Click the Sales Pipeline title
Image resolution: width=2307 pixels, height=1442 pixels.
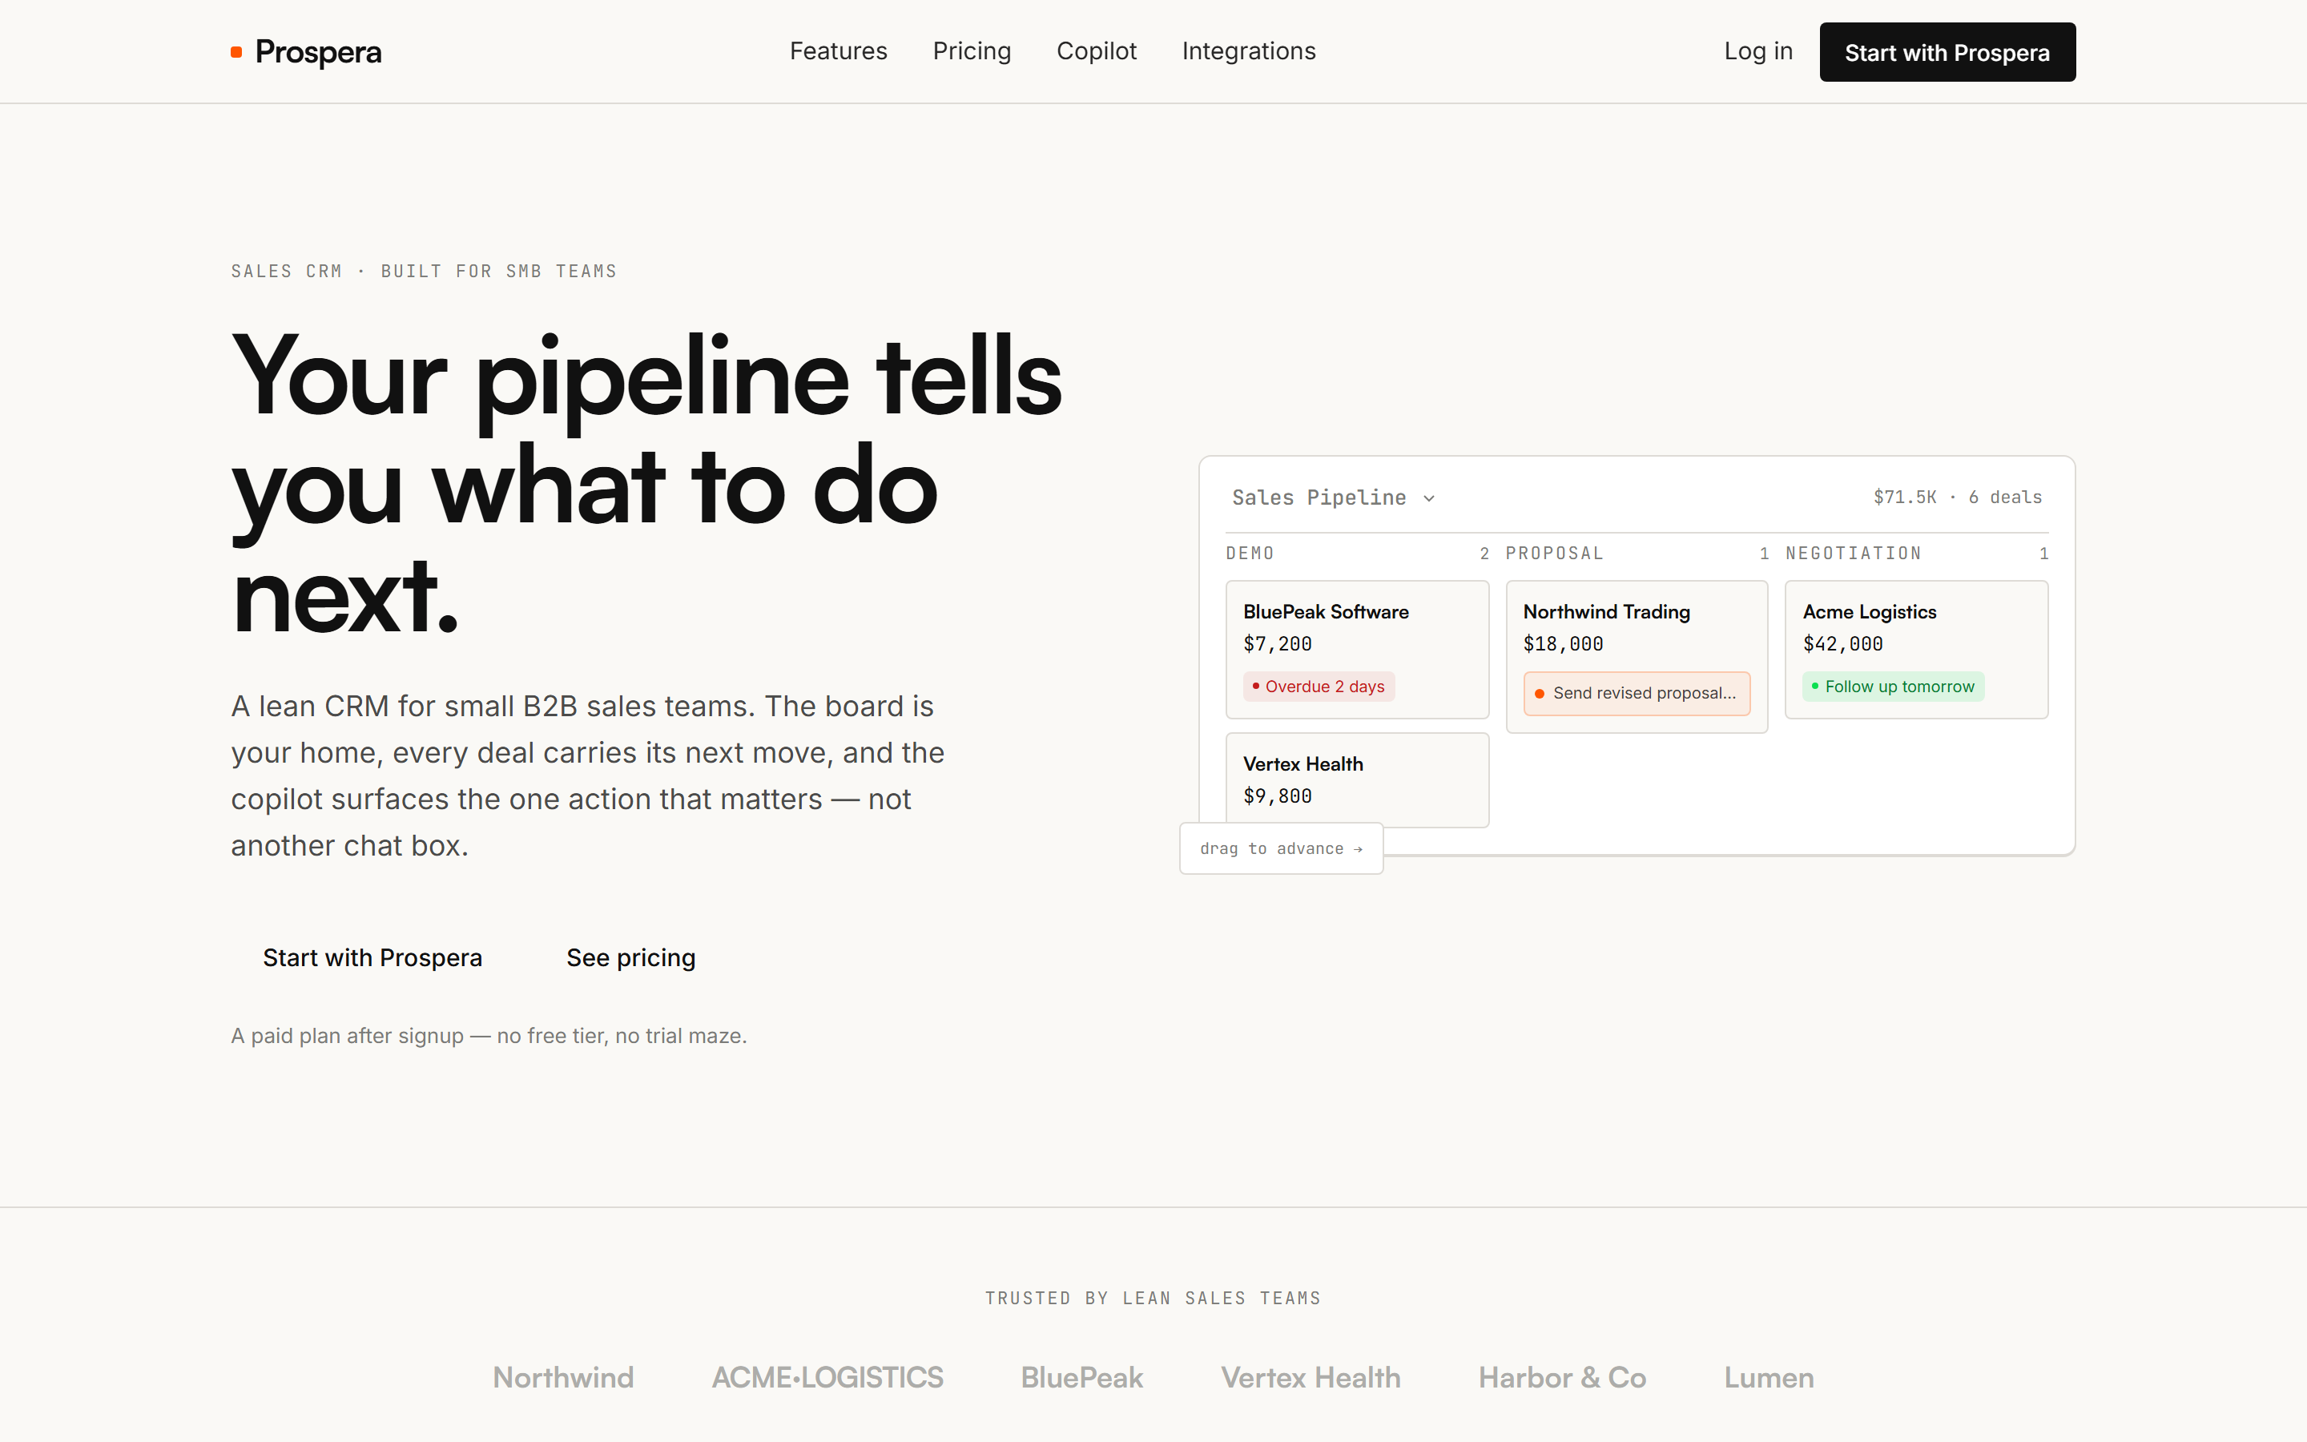(1319, 497)
